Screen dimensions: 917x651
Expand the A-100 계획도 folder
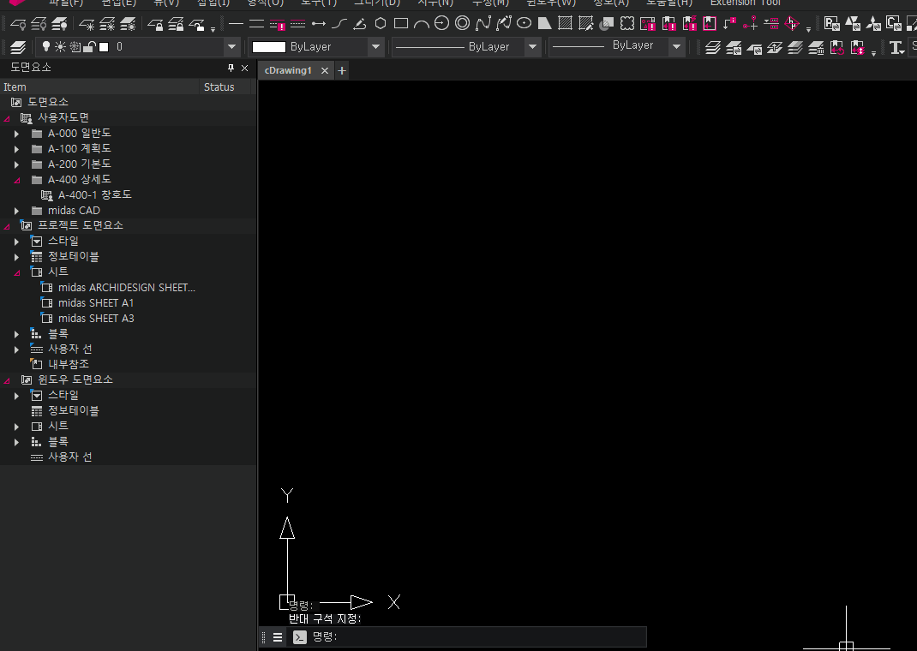point(16,149)
